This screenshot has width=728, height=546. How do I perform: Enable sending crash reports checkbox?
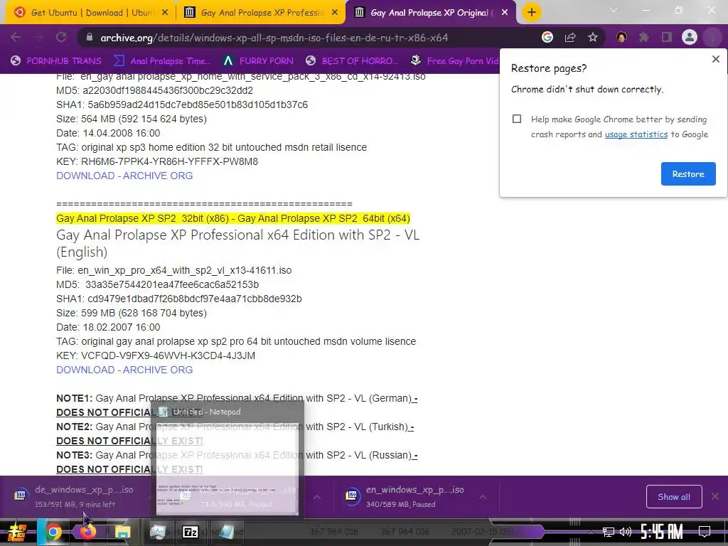(x=517, y=119)
